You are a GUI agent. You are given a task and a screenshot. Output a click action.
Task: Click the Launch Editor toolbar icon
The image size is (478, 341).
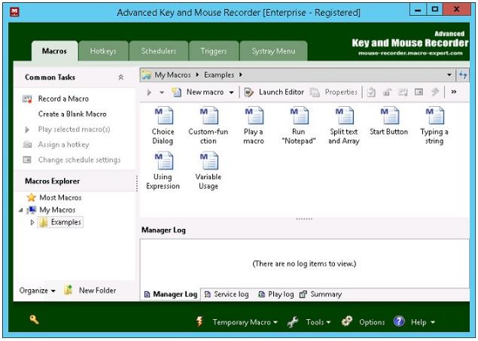click(x=249, y=93)
